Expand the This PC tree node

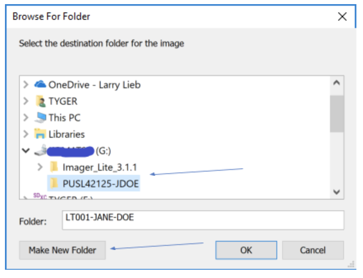[x=26, y=118]
